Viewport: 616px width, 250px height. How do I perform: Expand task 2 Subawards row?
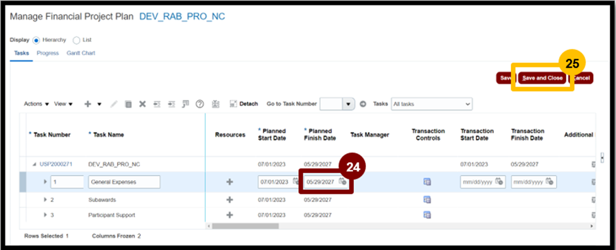tap(45, 199)
